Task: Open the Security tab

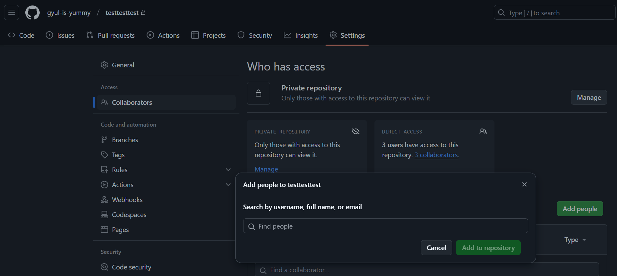Action: [x=255, y=35]
